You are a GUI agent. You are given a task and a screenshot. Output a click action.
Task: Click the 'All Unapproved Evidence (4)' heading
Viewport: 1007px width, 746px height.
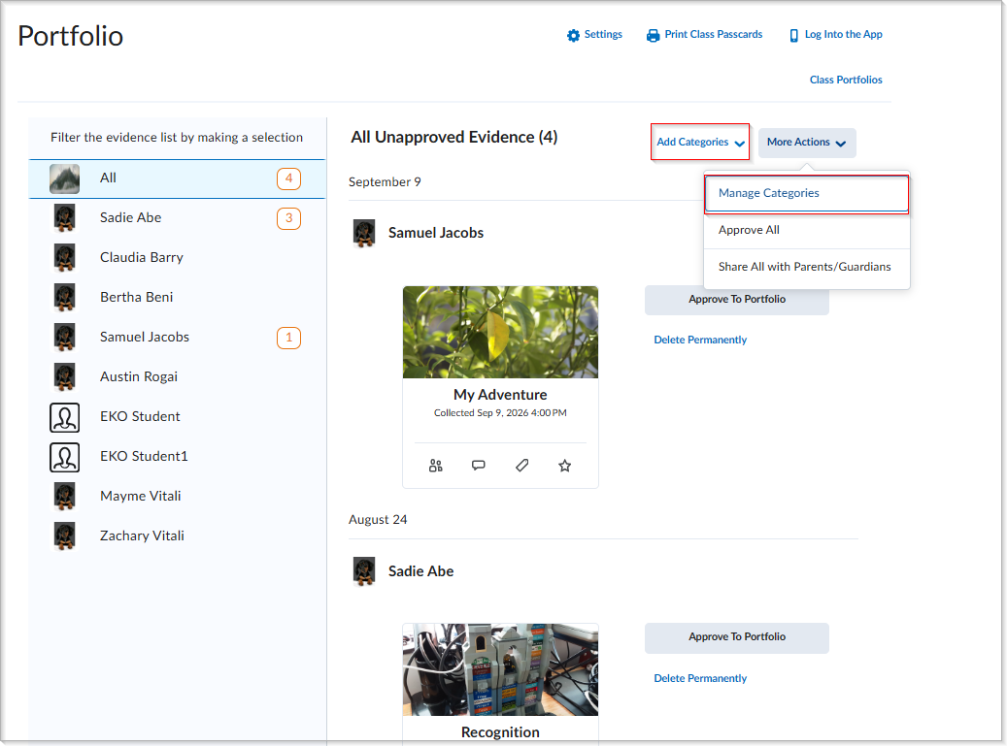tap(454, 138)
